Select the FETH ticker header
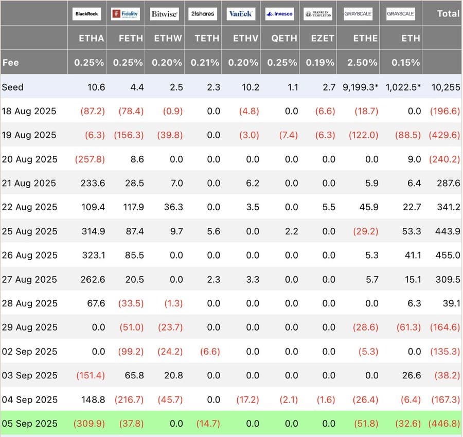Image resolution: width=463 pixels, height=437 pixels. pos(131,38)
